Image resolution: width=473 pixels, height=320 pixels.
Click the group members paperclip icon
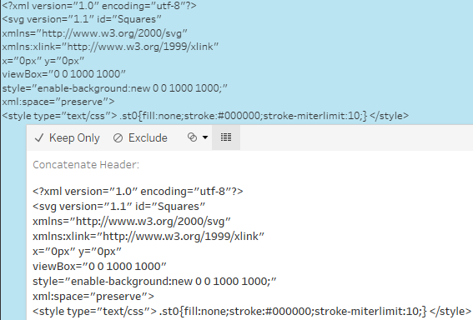pos(192,137)
